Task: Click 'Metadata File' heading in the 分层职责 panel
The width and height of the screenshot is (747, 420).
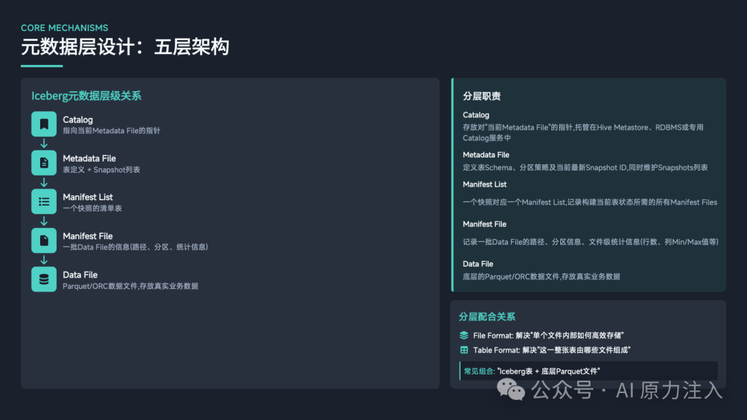Action: pyautogui.click(x=486, y=155)
